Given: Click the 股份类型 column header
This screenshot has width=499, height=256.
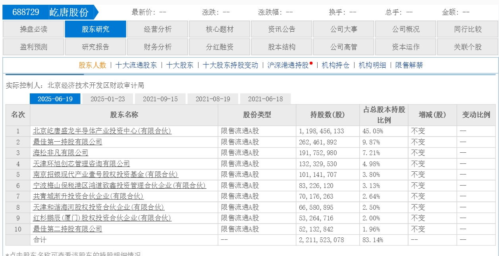Looking at the screenshot, I should (x=257, y=115).
